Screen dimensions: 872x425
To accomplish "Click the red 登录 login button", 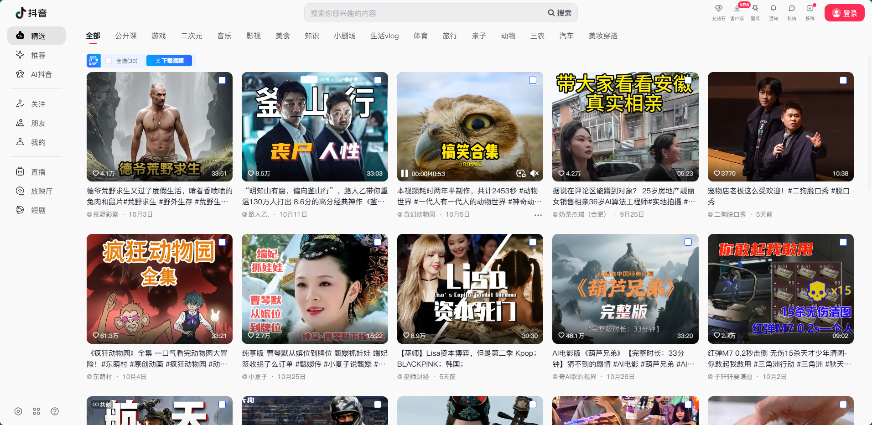I will point(844,13).
